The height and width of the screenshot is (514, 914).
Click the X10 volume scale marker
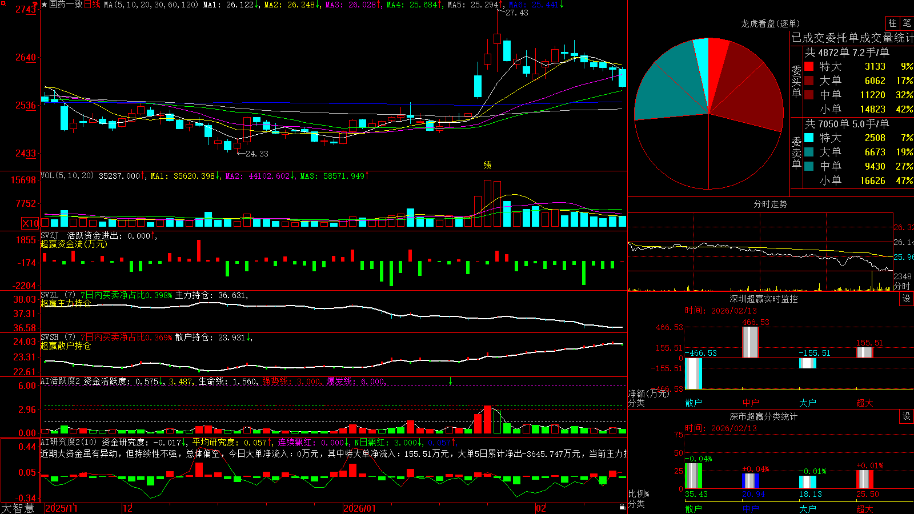pos(30,223)
